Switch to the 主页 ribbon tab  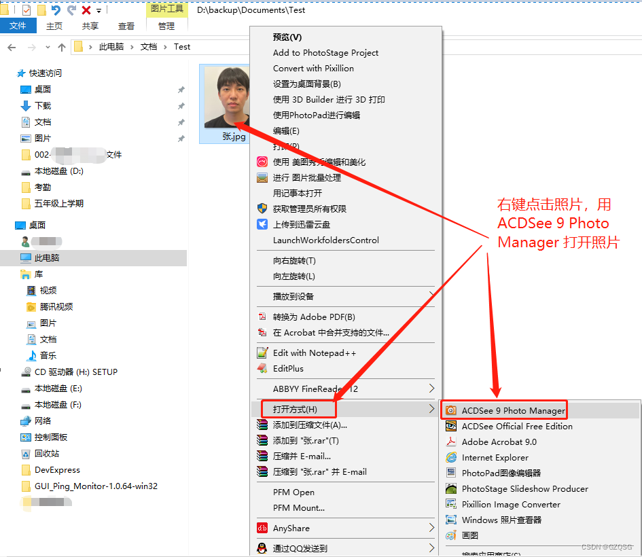click(x=54, y=26)
